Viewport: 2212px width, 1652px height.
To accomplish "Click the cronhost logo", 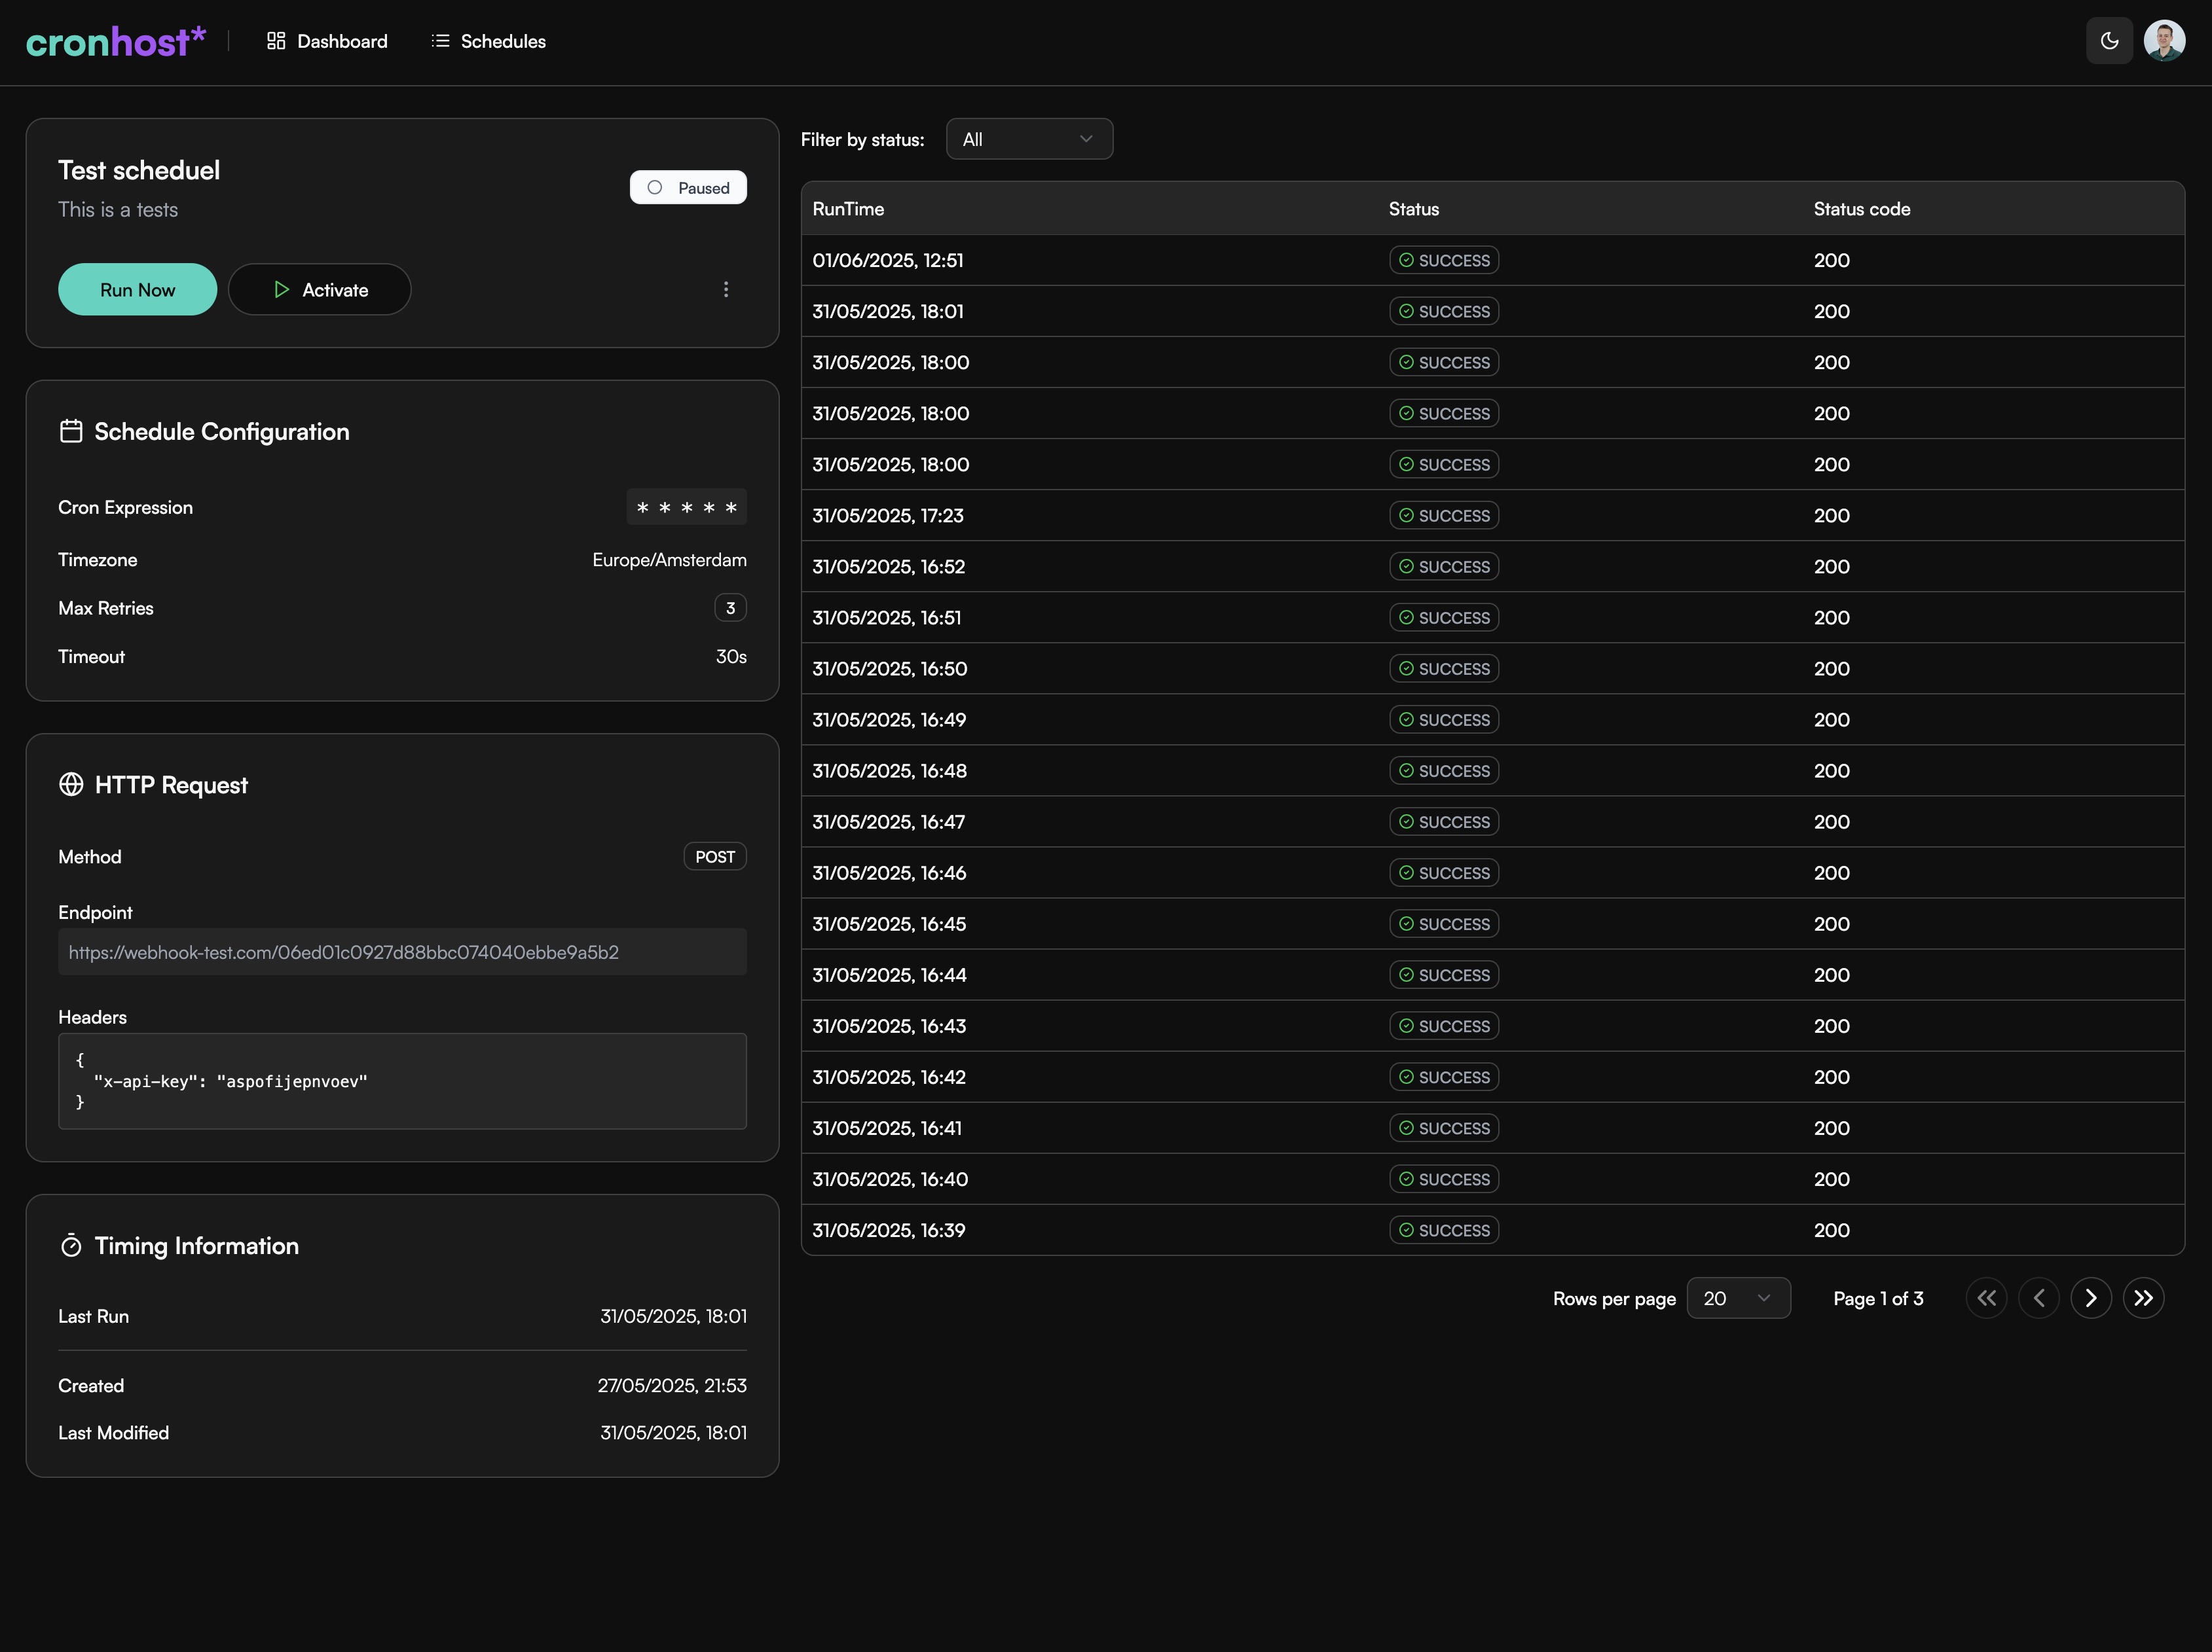I will pos(115,41).
